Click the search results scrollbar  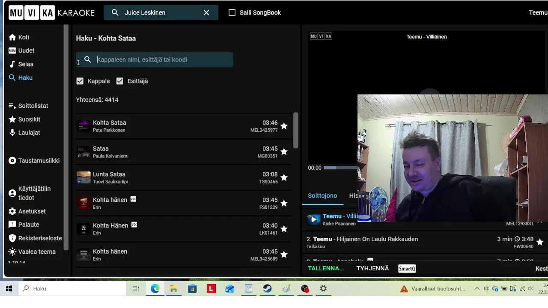pyautogui.click(x=295, y=130)
